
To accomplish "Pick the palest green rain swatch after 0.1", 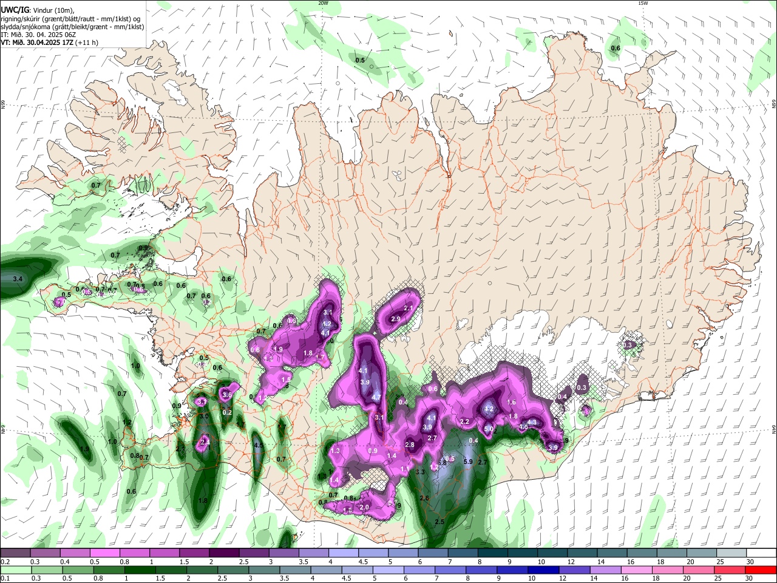I will coord(15,570).
